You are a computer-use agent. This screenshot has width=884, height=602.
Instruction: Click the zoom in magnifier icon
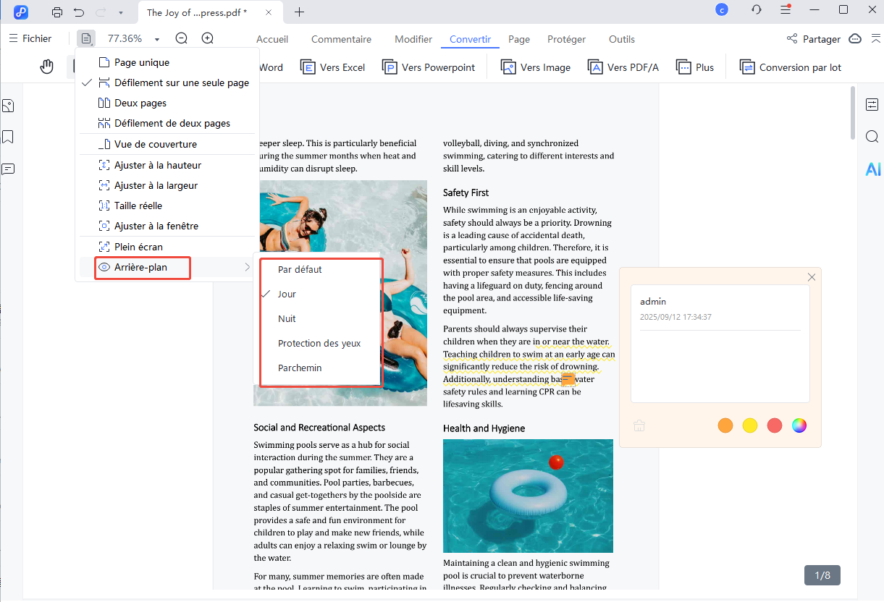click(208, 38)
